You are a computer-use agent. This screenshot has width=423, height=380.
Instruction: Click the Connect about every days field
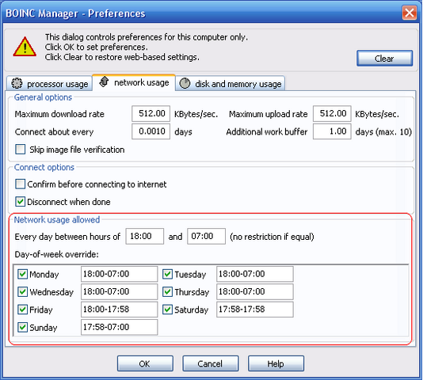pos(151,131)
